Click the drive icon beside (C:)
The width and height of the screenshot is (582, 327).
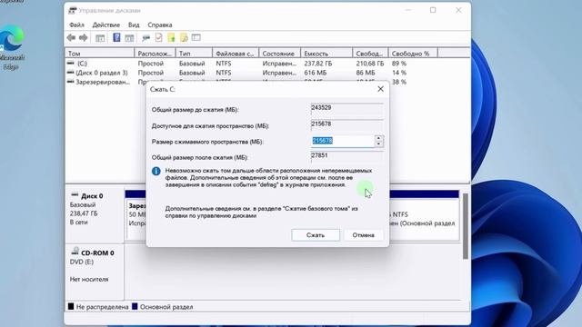pyautogui.click(x=71, y=64)
